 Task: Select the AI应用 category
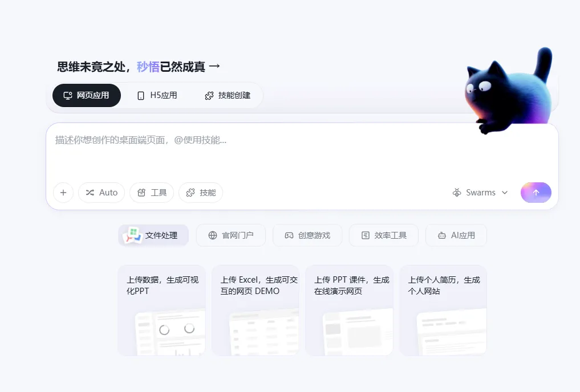pos(456,235)
